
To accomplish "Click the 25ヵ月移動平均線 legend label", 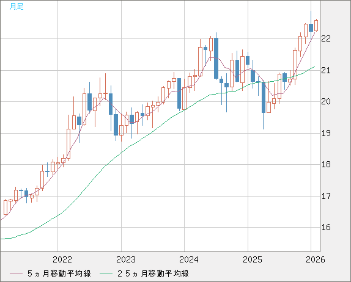I will [153, 273].
